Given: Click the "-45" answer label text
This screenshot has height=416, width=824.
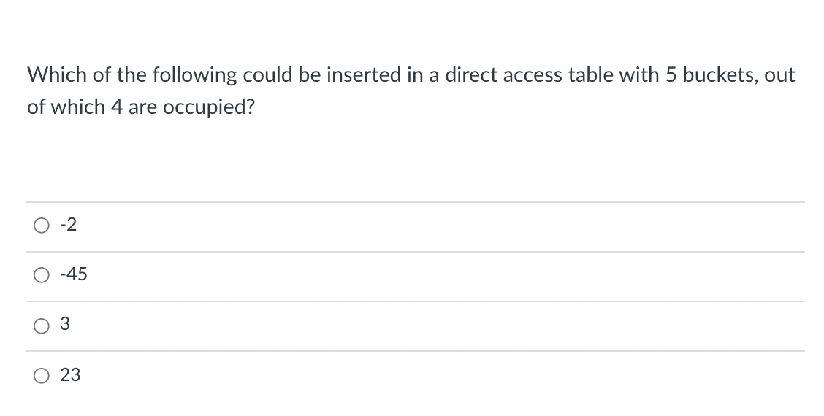Looking at the screenshot, I should pyautogui.click(x=74, y=274).
